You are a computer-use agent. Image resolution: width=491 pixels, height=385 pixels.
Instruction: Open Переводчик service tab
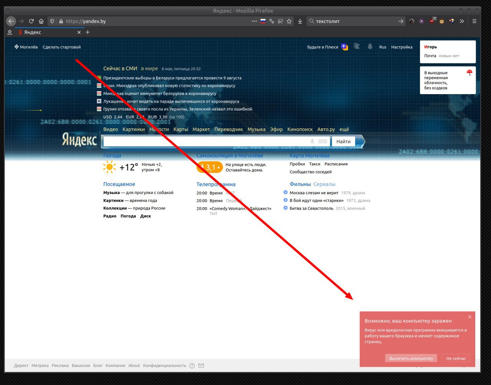(x=229, y=129)
